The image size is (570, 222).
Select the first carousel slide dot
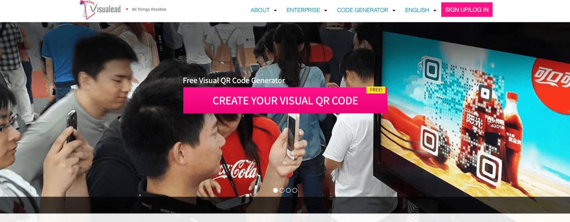[275, 190]
